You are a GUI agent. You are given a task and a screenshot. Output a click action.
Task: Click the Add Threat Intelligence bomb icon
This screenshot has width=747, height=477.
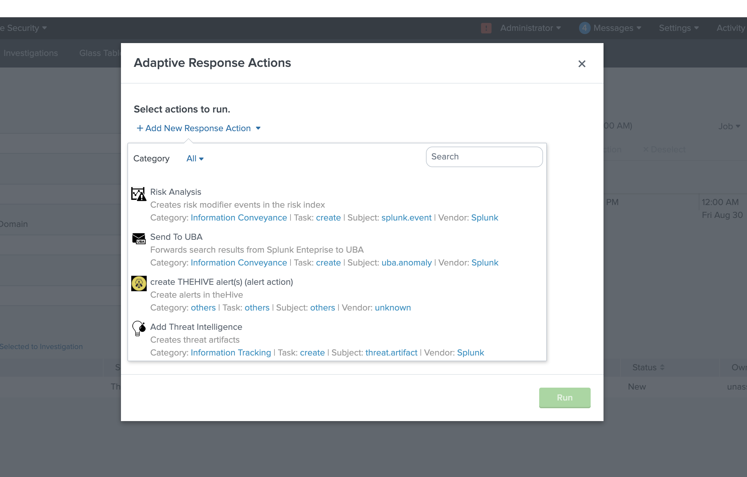(139, 328)
